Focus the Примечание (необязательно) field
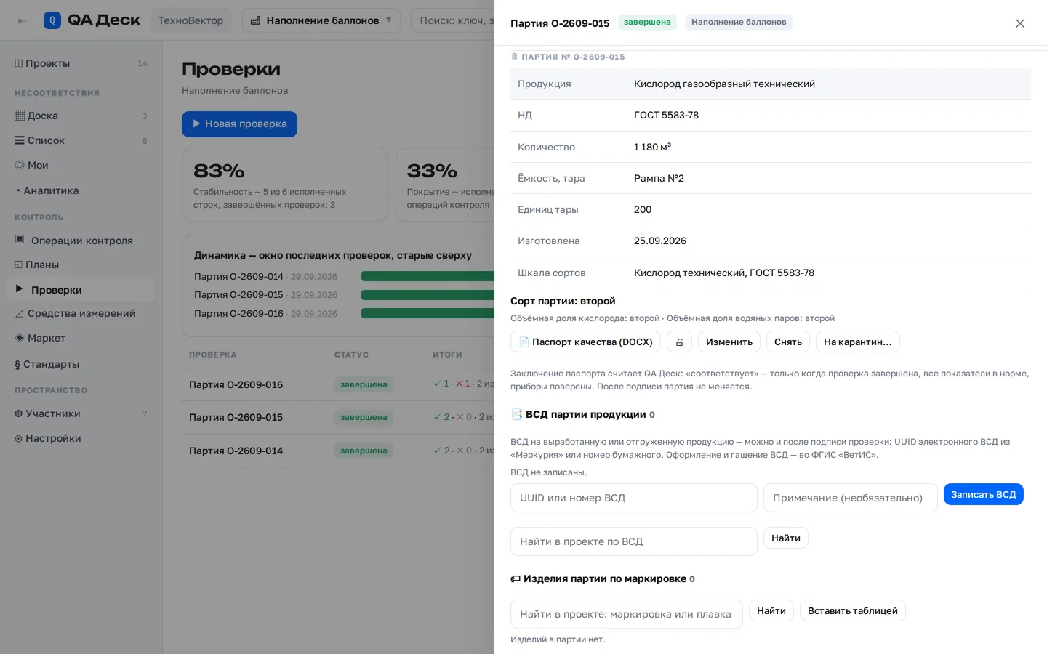 pos(851,498)
